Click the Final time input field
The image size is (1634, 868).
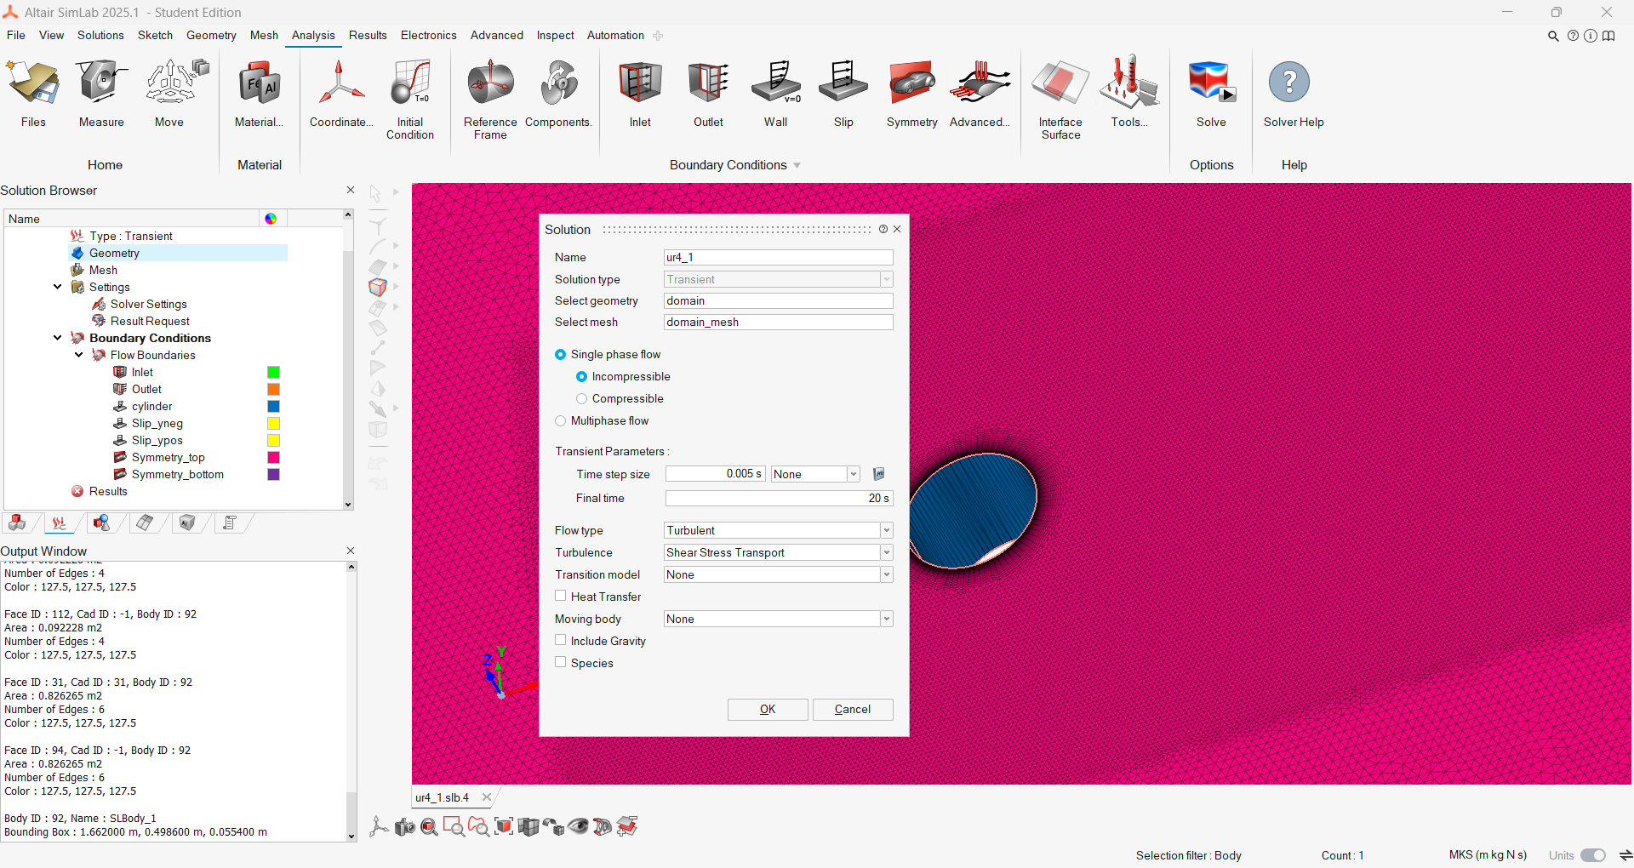click(779, 498)
